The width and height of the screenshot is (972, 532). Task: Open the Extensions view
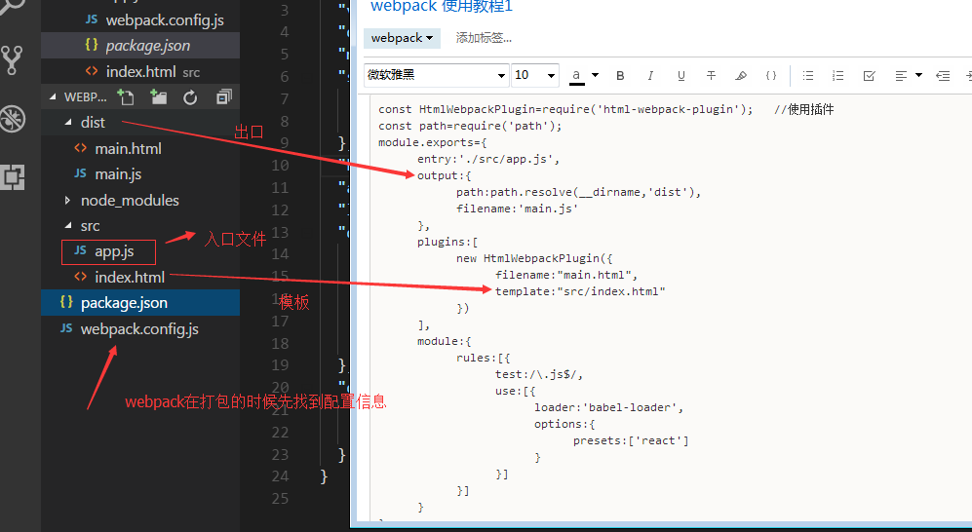13,176
